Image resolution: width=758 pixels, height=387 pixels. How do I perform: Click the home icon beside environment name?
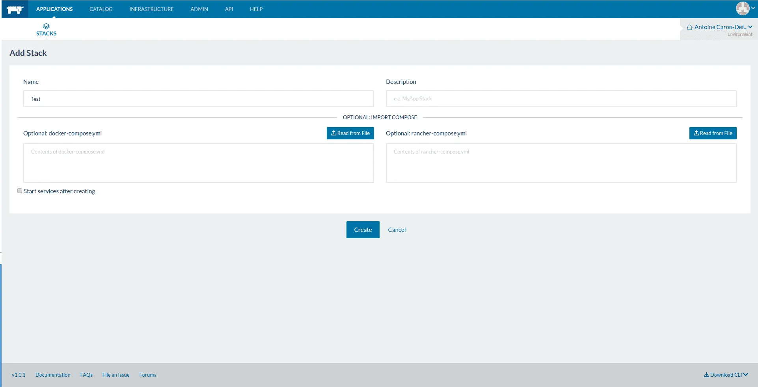(x=689, y=27)
